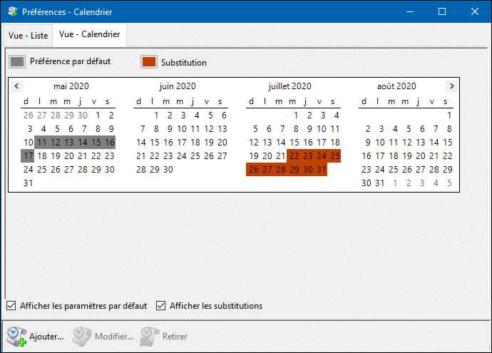Click the Préférences window title icon
Viewport: 492px width, 353px height.
[13, 12]
